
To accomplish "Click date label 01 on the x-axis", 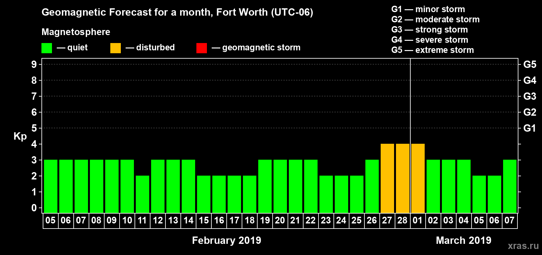I will tap(418, 220).
